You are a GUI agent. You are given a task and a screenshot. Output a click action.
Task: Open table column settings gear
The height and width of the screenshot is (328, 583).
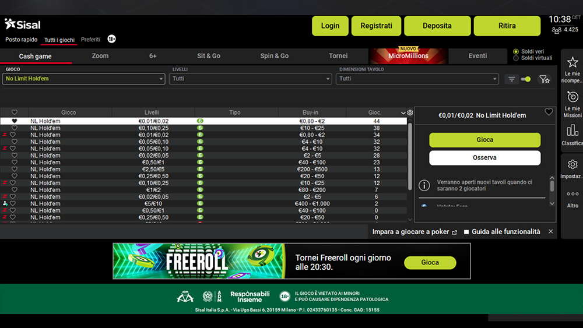pos(410,112)
